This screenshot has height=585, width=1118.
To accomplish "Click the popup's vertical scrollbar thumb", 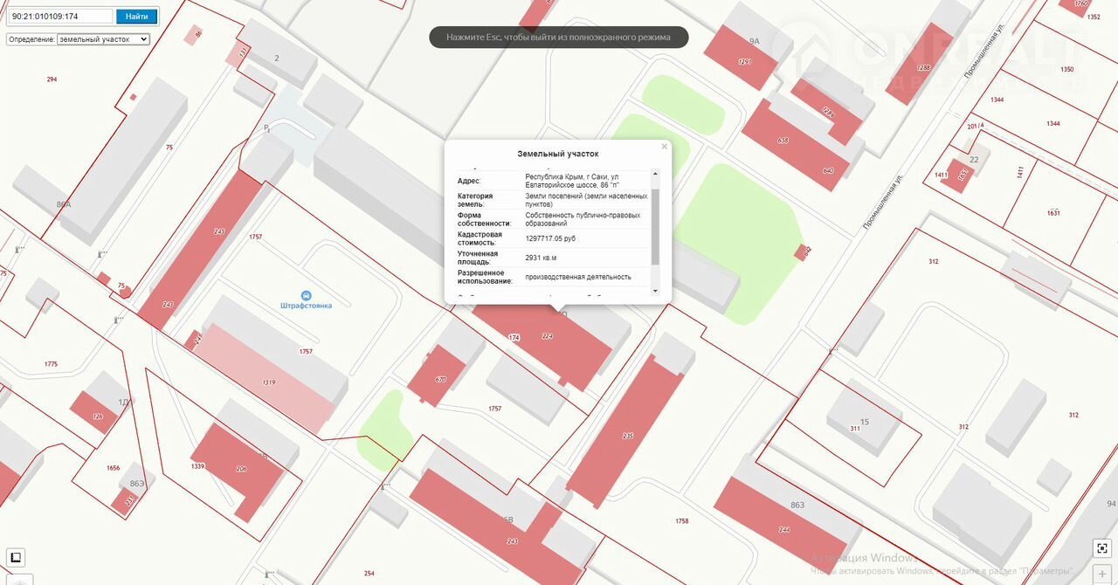I will (655, 227).
